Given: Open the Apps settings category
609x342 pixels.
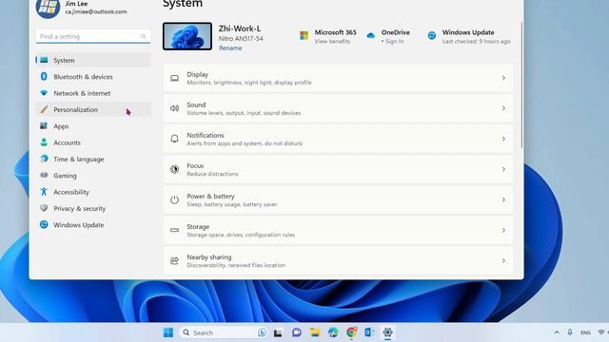Looking at the screenshot, I should click(93, 126).
